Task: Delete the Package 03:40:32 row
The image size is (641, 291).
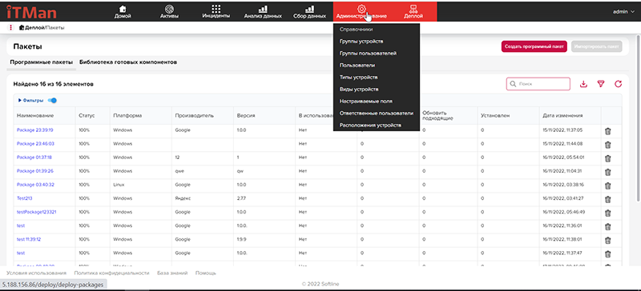Action: coord(607,185)
